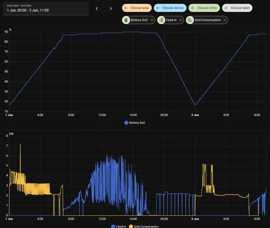Go to previous date range arrow
Viewport: 270px width, 228px height.
tap(97, 8)
